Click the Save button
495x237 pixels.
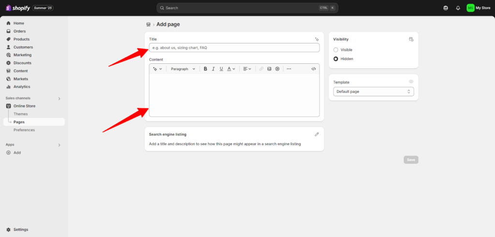pos(411,160)
